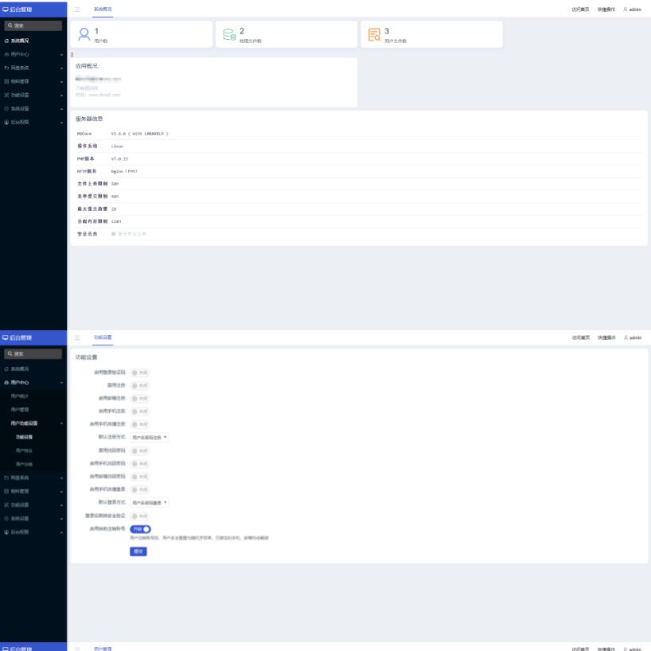This screenshot has width=651, height=651.
Task: Click the document search icon on 用户文件数 card
Action: (374, 34)
